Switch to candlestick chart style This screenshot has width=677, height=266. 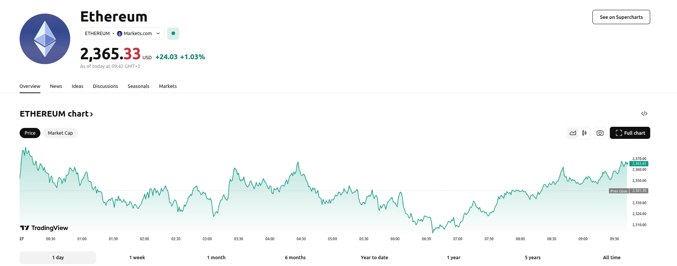pos(584,133)
